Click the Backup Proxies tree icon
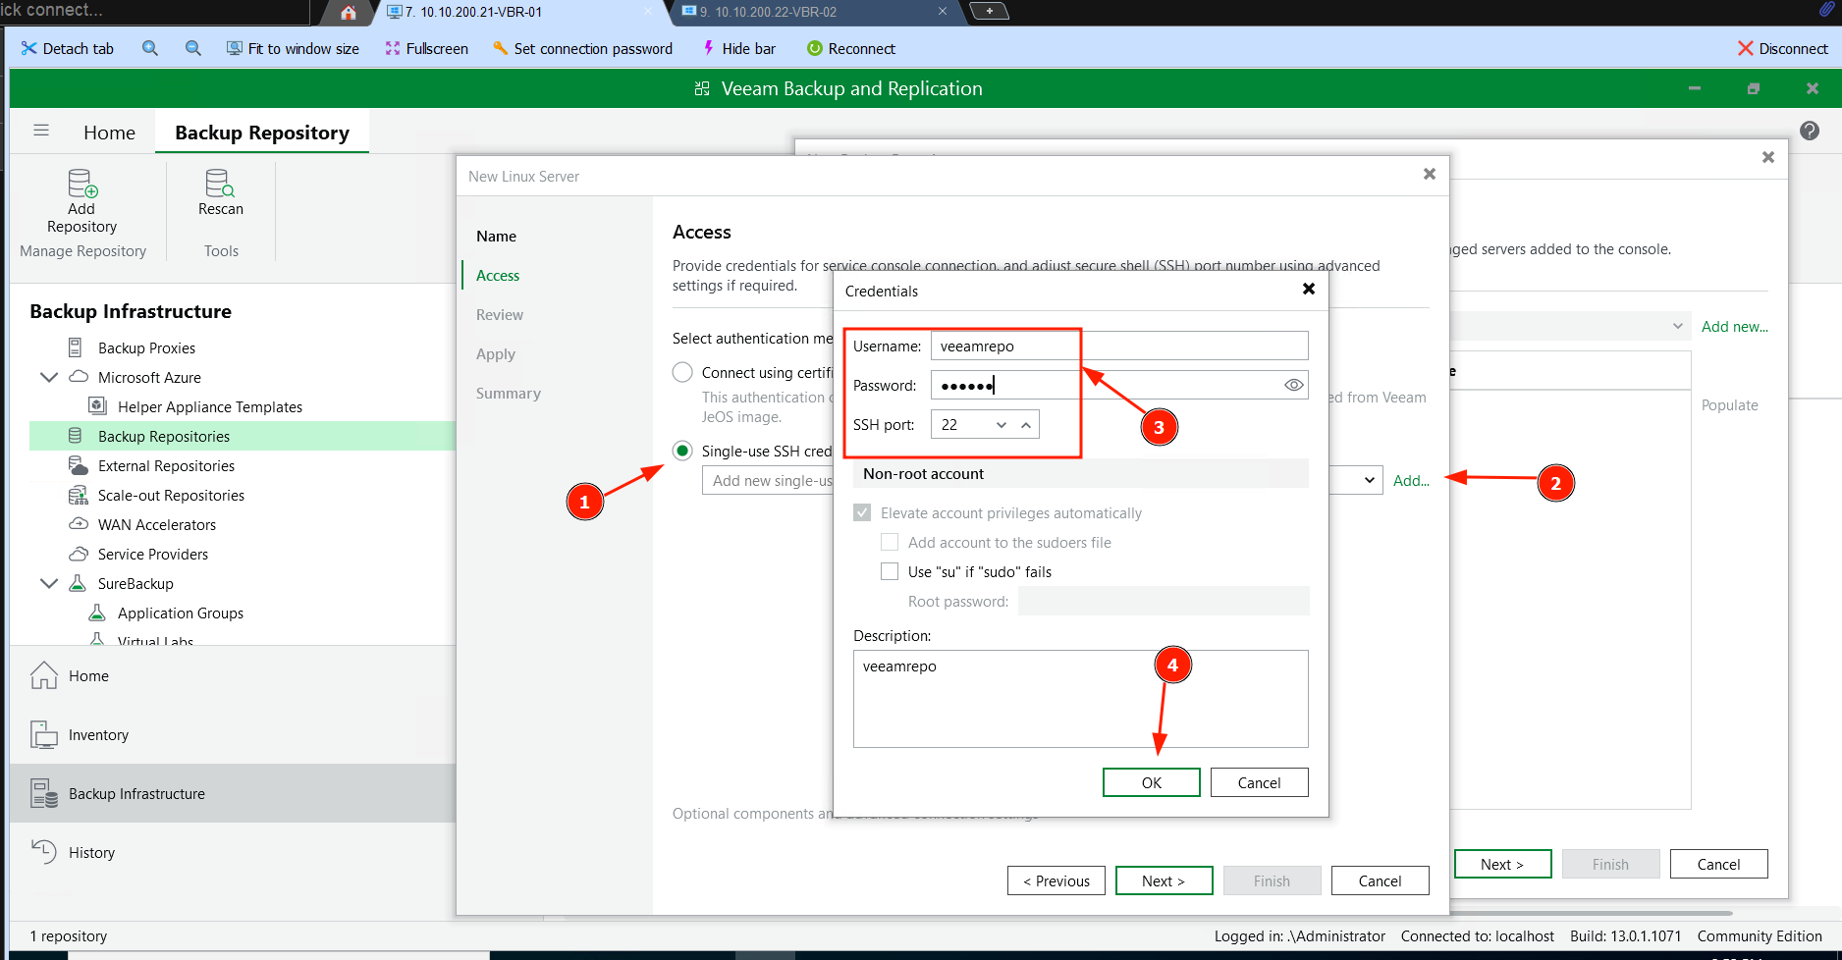This screenshot has width=1842, height=960. click(75, 347)
